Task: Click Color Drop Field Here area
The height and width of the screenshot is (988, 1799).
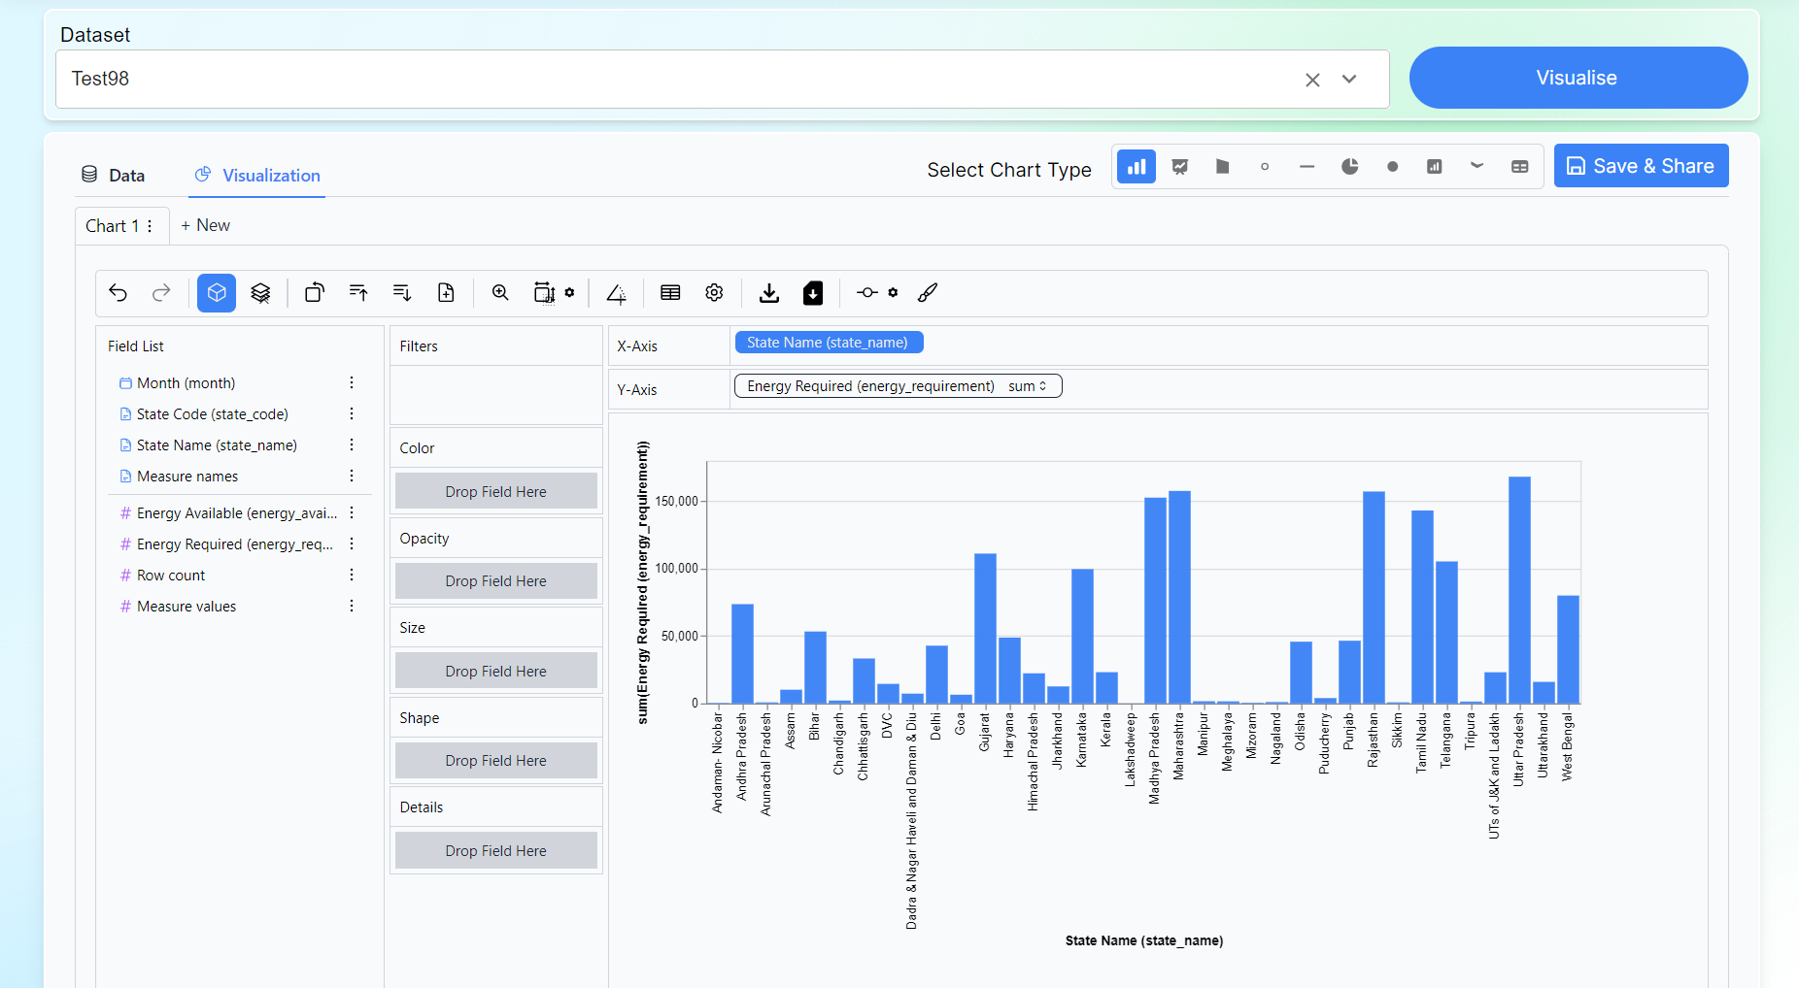Action: [496, 491]
